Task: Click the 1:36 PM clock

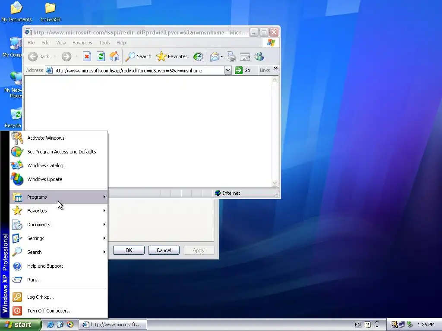Action: coord(426,325)
